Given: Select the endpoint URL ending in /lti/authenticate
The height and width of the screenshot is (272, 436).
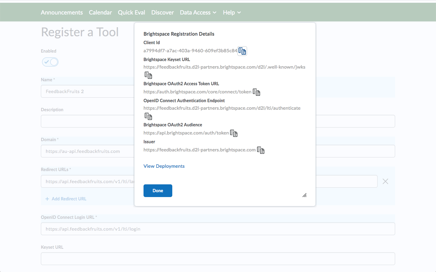Looking at the screenshot, I should point(222,108).
